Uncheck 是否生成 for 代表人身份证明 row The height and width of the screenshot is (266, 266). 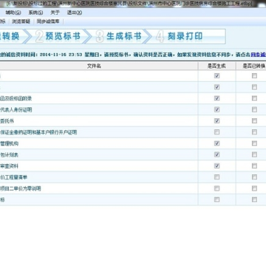click(216, 109)
